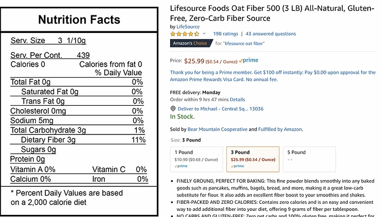Expand the ratings dropdown chevron
This screenshot has width=381, height=217.
pos(204,34)
